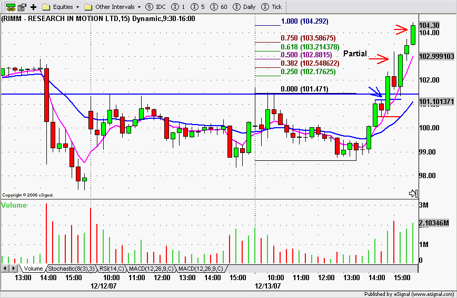Open the chart properties icon
457x298 pixels.
(22, 7)
